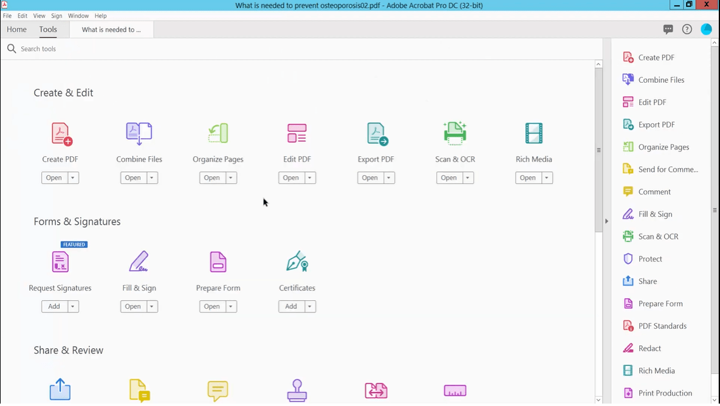Expand the Combine Files Open dropdown arrow

151,177
